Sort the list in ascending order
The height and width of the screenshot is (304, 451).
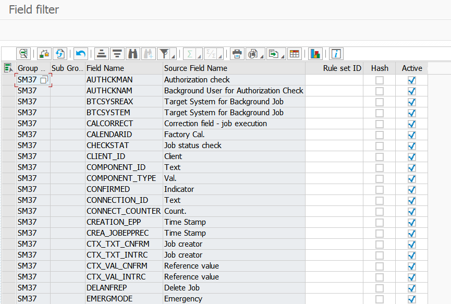102,54
